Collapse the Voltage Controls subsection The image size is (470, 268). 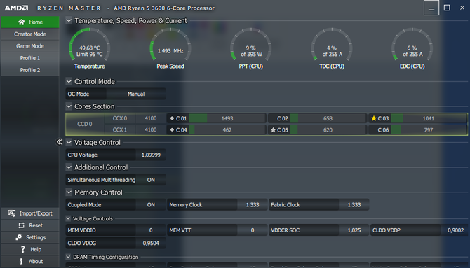click(x=68, y=218)
